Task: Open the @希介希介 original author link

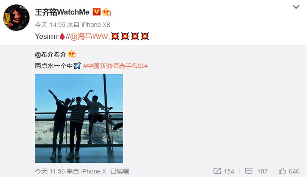Action: pyautogui.click(x=50, y=54)
